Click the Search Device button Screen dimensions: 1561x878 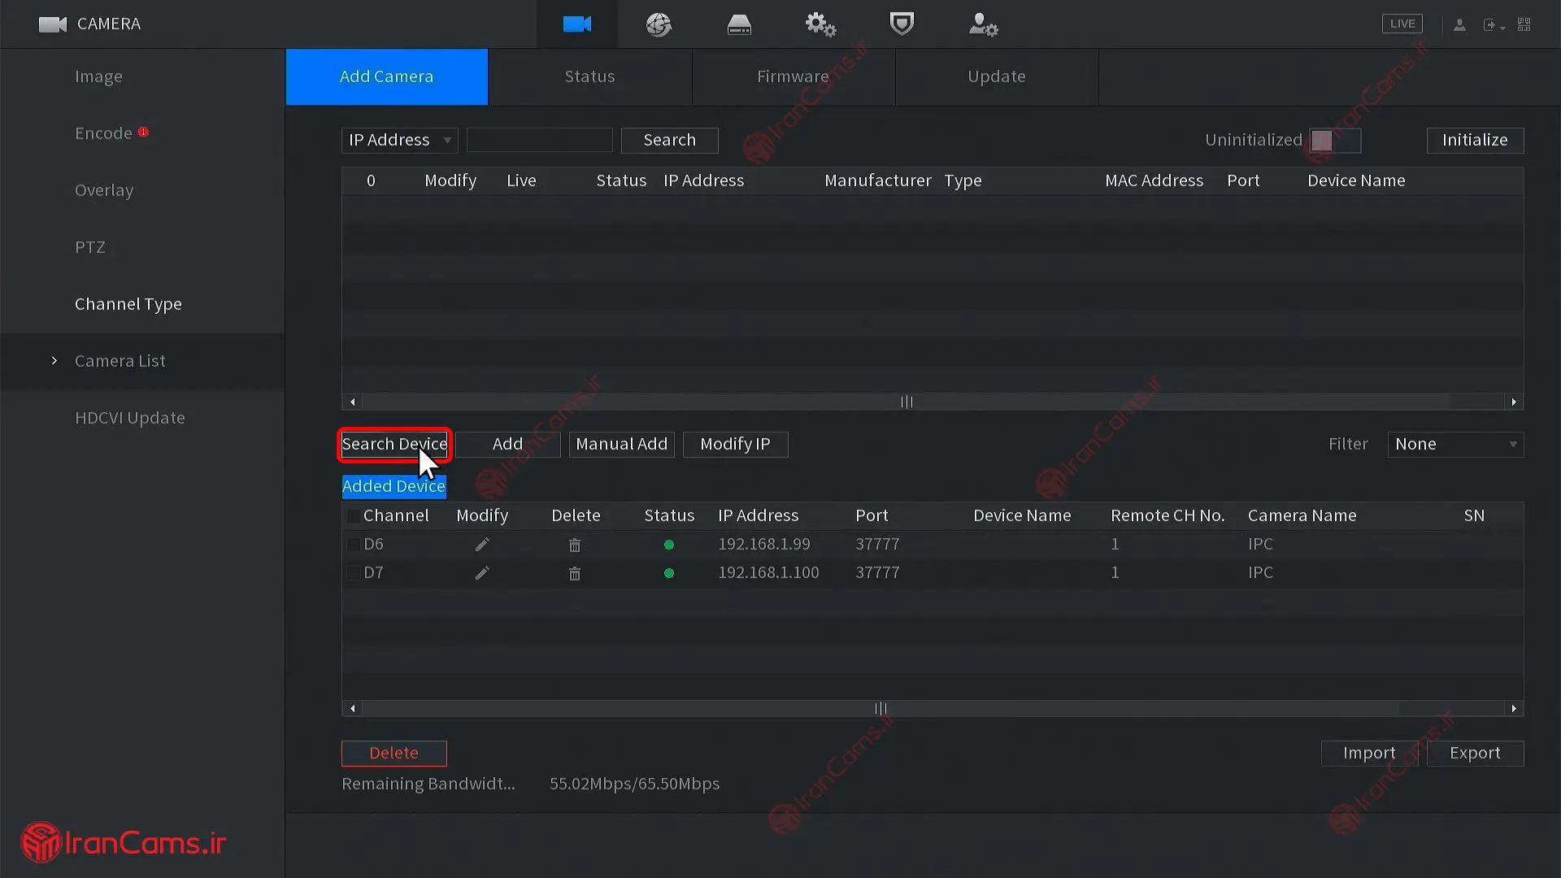click(394, 444)
